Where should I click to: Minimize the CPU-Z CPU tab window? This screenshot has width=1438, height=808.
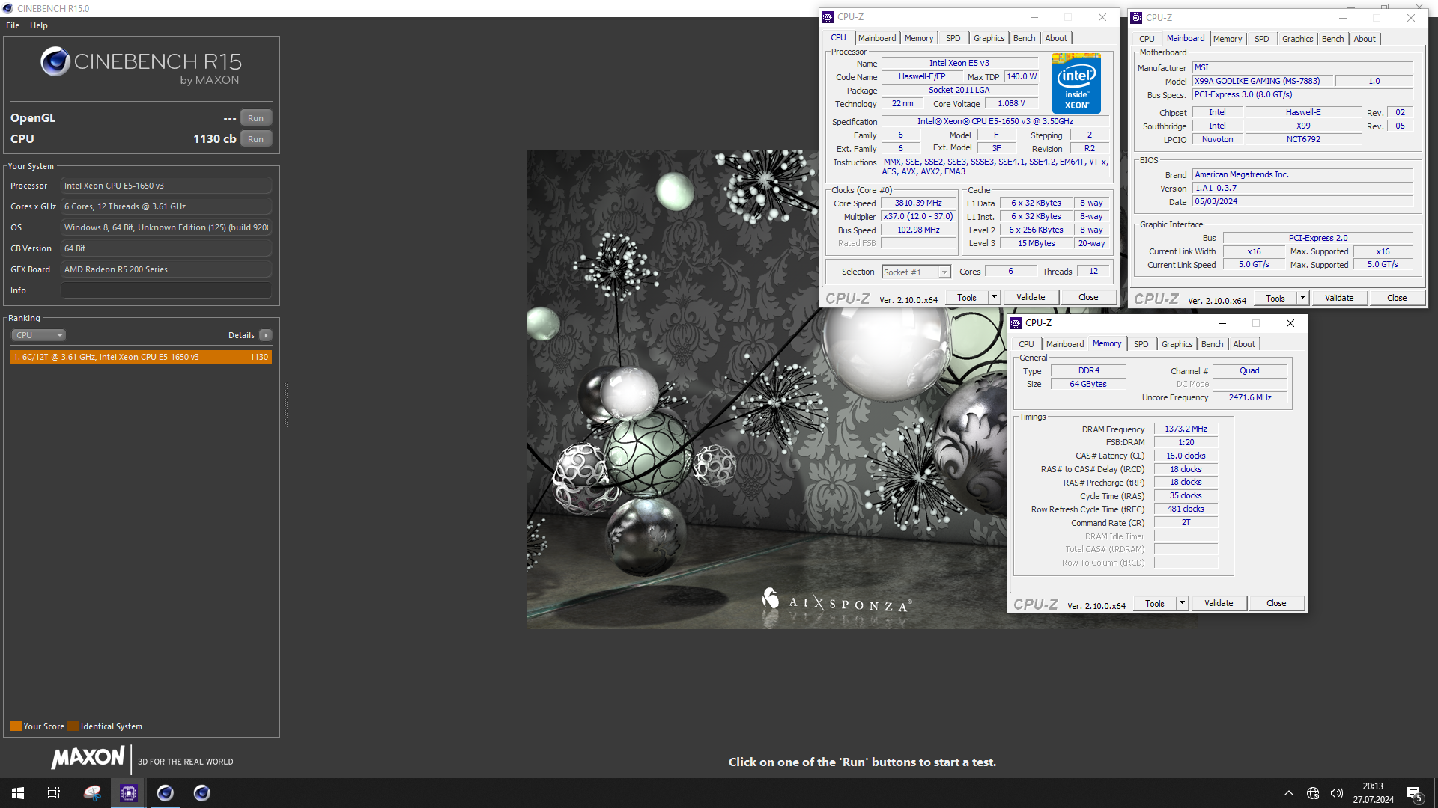[1034, 17]
